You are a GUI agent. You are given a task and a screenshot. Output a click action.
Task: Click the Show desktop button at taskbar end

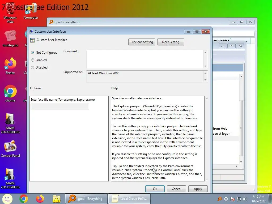click(270, 199)
